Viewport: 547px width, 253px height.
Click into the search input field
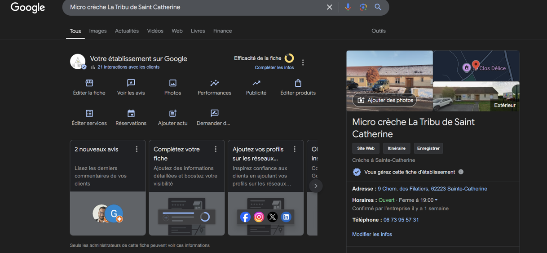(195, 7)
